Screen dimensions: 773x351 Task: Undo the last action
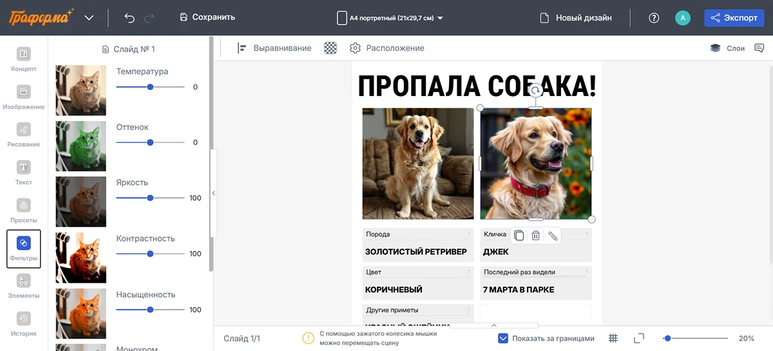coord(129,18)
